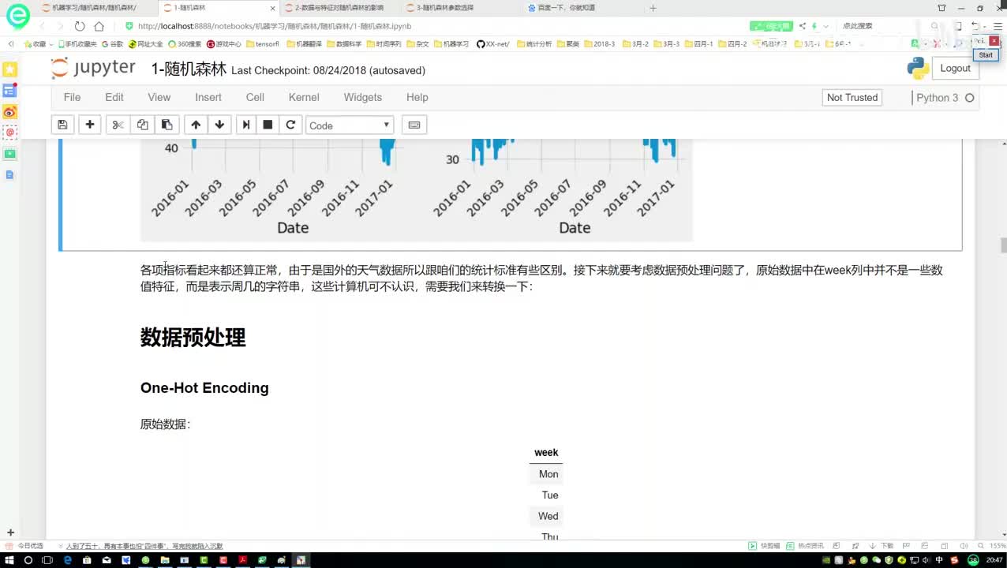The width and height of the screenshot is (1007, 568).
Task: Go to browser home page
Action: point(99,26)
